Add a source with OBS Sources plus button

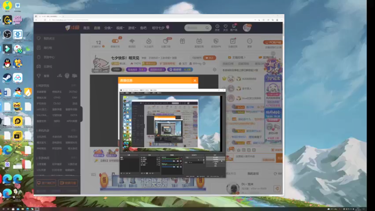tap(142, 173)
